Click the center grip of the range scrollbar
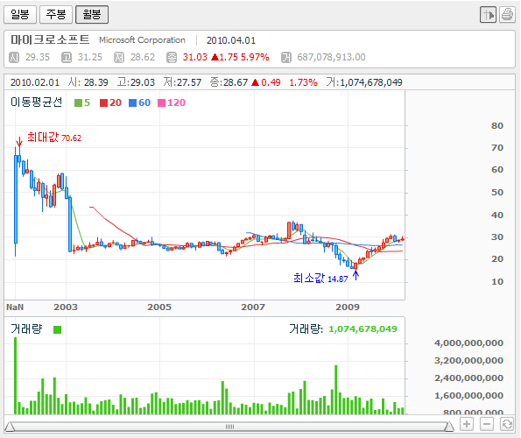521x438 pixels. (x=229, y=427)
